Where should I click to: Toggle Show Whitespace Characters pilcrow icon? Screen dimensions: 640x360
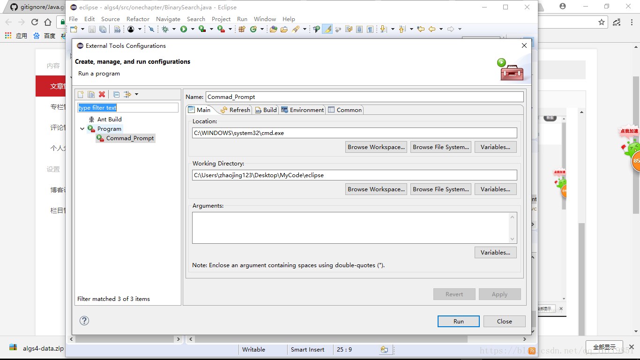tap(370, 29)
